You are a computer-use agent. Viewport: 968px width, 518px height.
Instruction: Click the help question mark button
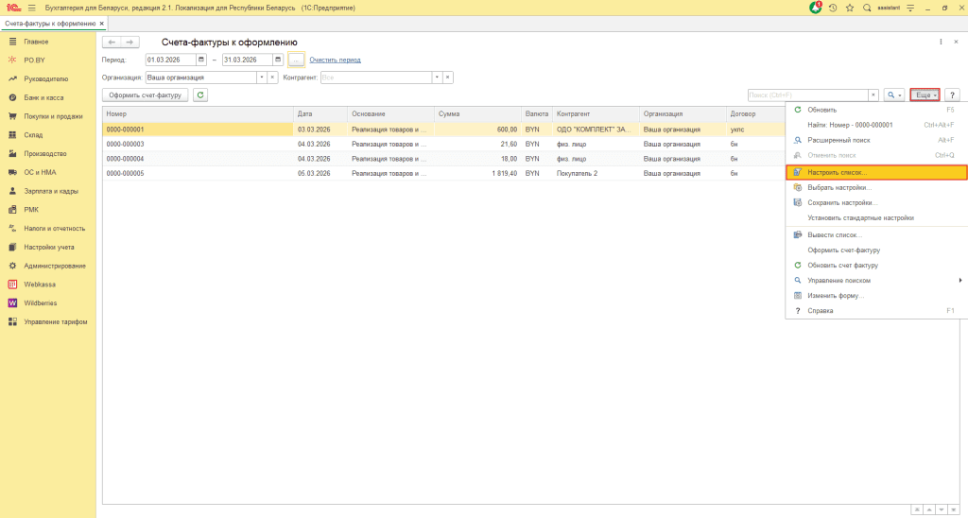(952, 95)
